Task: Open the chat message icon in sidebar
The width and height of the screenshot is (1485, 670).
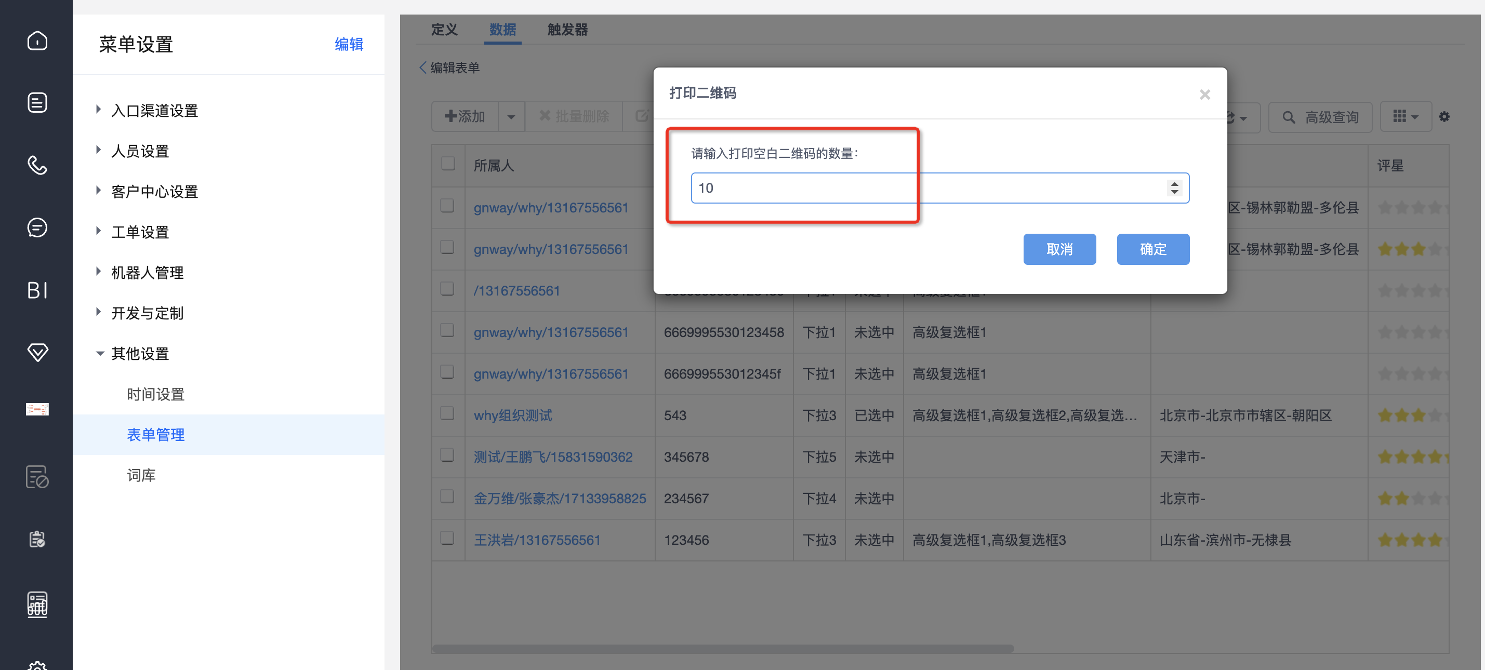Action: pyautogui.click(x=37, y=227)
